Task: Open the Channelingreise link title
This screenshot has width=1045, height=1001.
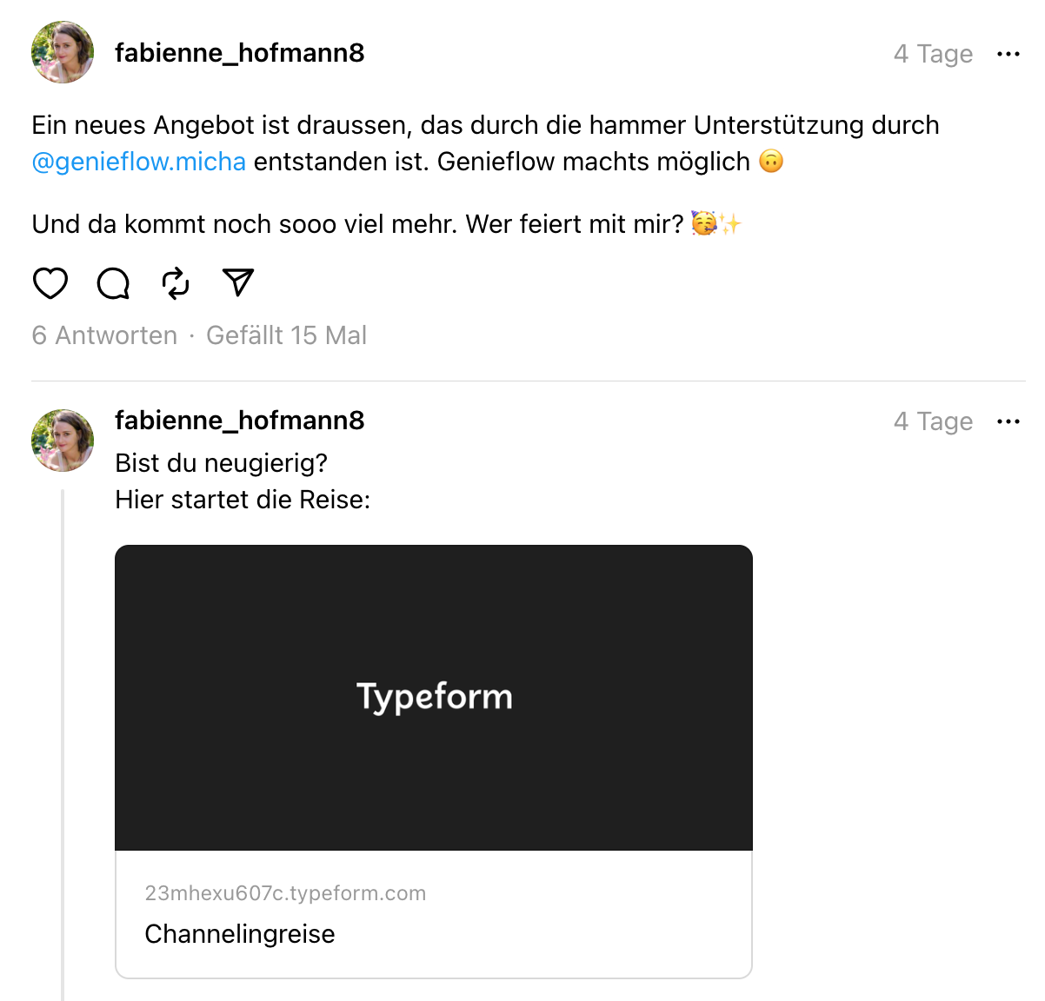Action: 240,934
